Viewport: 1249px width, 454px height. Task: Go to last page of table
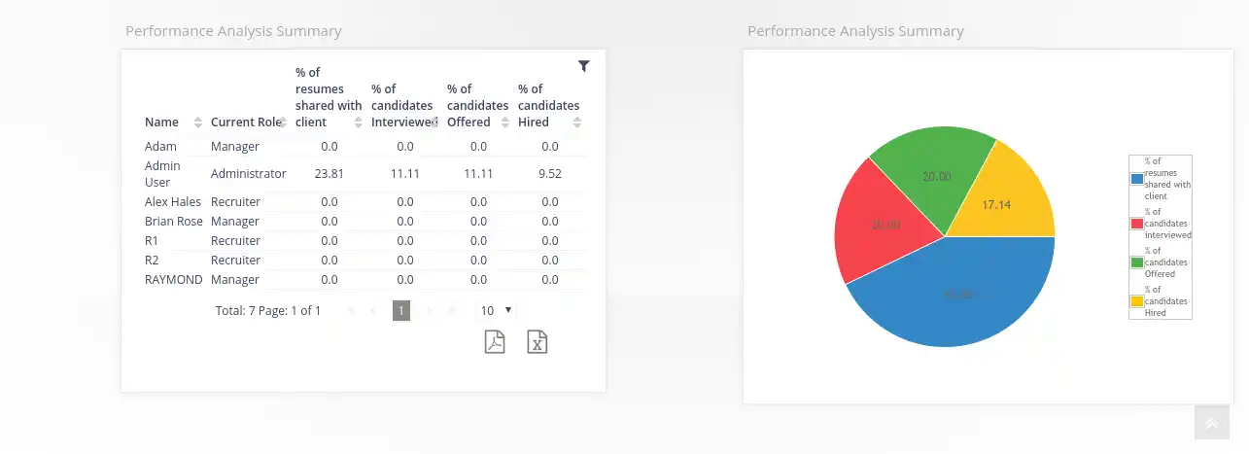pos(452,311)
